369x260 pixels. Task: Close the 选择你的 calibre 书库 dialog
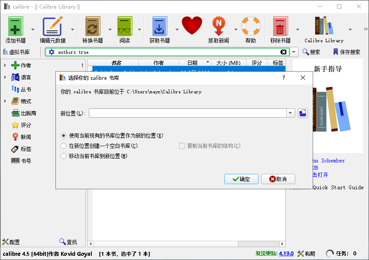[303, 78]
